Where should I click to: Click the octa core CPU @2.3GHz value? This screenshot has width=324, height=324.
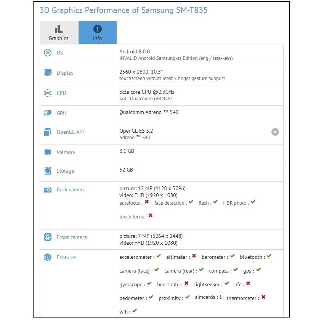click(x=147, y=92)
